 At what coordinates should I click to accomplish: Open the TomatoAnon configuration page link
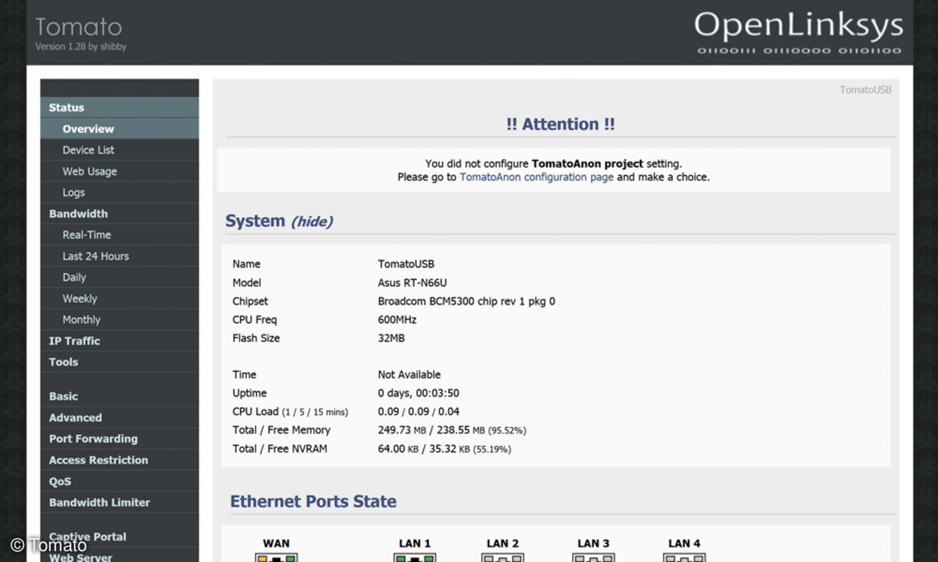(x=536, y=177)
